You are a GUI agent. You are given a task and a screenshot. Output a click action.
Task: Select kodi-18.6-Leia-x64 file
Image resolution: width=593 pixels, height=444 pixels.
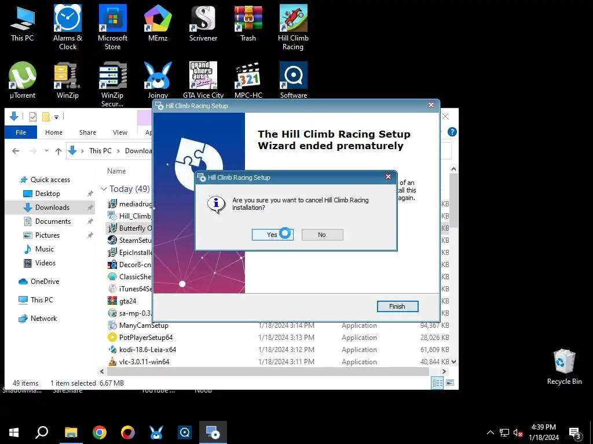(x=148, y=350)
